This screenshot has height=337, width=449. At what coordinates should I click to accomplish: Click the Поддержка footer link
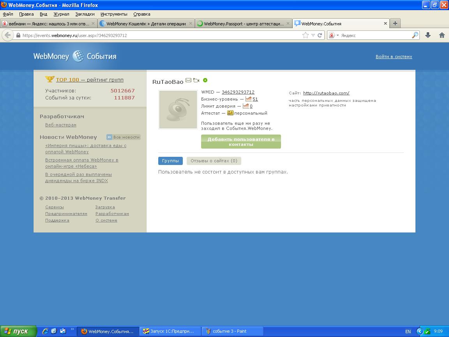(x=57, y=220)
